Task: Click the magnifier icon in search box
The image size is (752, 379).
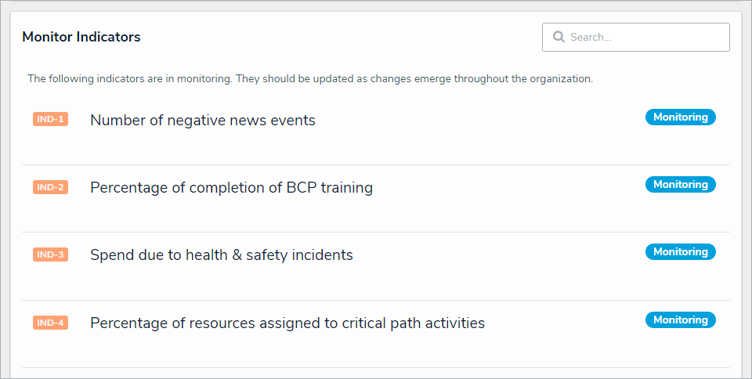Action: pyautogui.click(x=559, y=37)
